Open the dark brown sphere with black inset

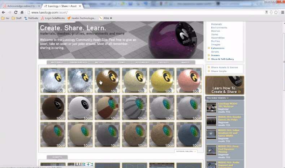point(53,108)
